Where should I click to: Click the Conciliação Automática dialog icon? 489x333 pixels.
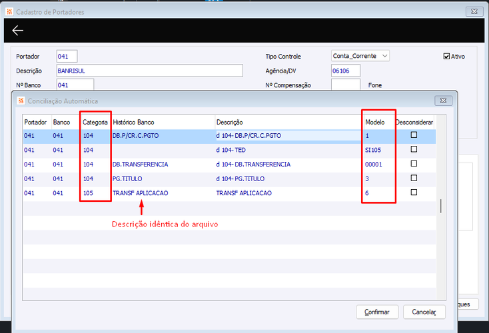pyautogui.click(x=21, y=101)
